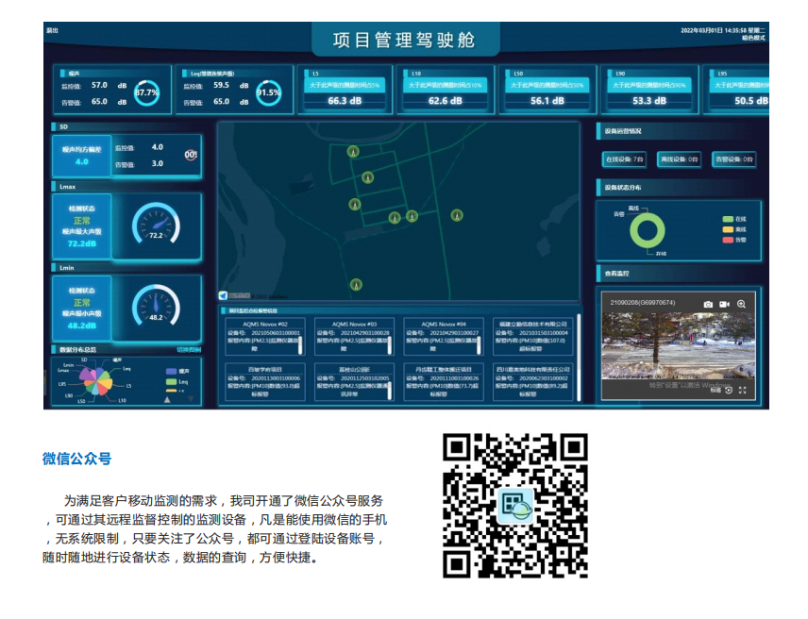Click the replay icon below the video

(729, 391)
